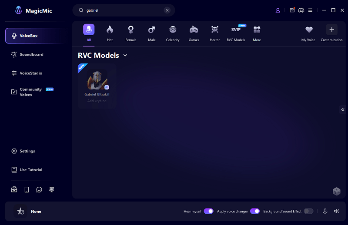The height and width of the screenshot is (225, 348).
Task: Open the Games voice category
Action: tap(194, 33)
